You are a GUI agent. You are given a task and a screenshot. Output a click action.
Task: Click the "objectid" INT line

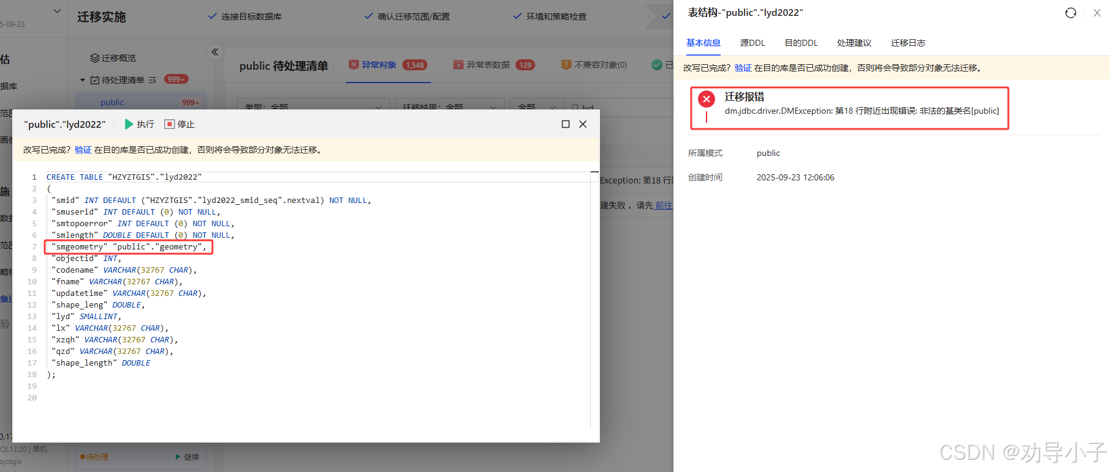point(86,259)
